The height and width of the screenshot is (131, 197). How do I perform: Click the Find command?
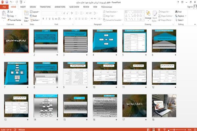tap(178, 12)
